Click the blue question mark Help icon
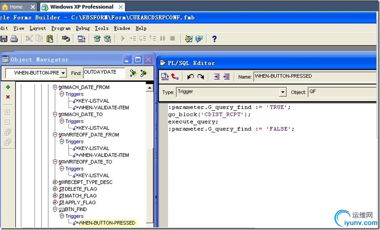 coord(214,39)
